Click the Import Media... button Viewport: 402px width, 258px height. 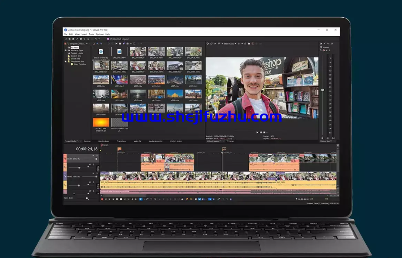click(x=77, y=43)
